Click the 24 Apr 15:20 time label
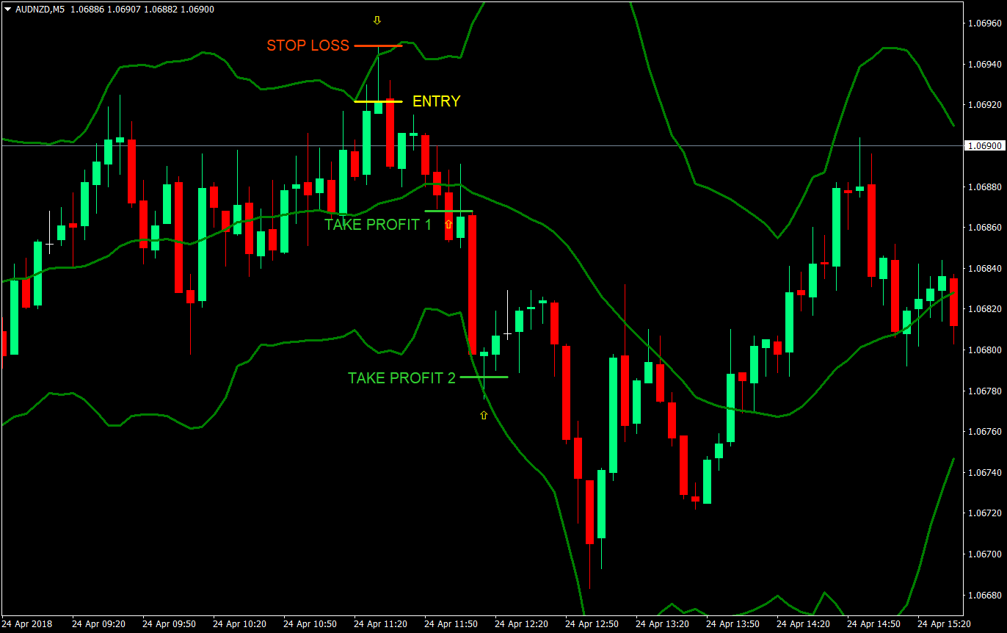Viewport: 1007px width, 633px height. (944, 624)
